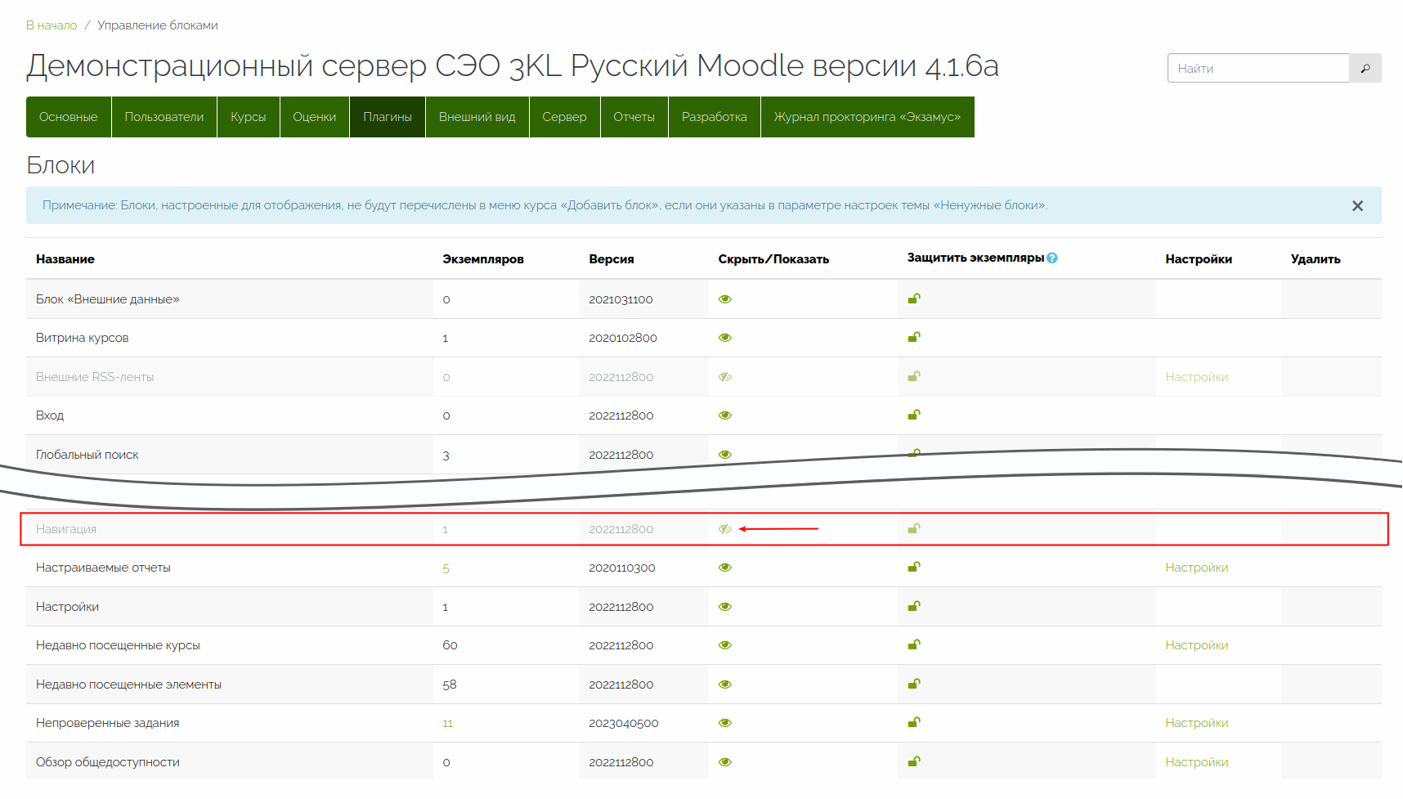Screen dimensions: 1403x799
Task: Click the Глобальный поиск block name
Action: pos(87,455)
